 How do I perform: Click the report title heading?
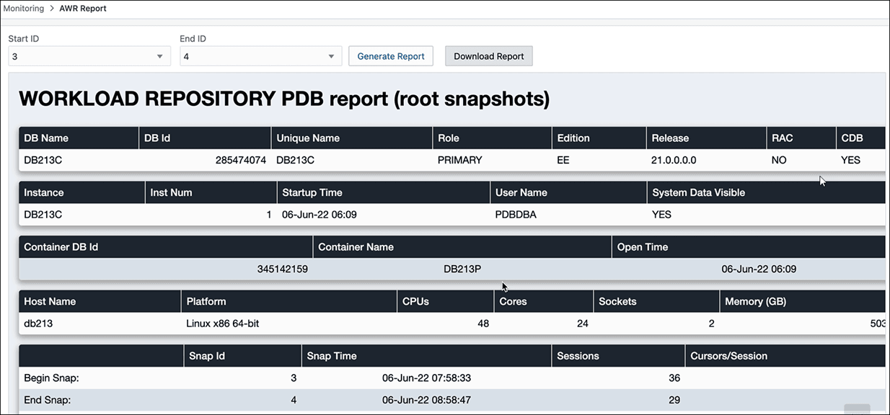pyautogui.click(x=284, y=99)
